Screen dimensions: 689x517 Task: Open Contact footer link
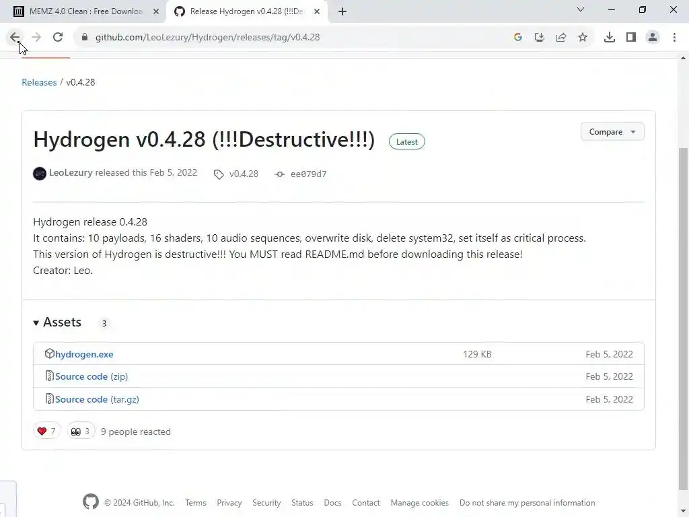pyautogui.click(x=365, y=503)
